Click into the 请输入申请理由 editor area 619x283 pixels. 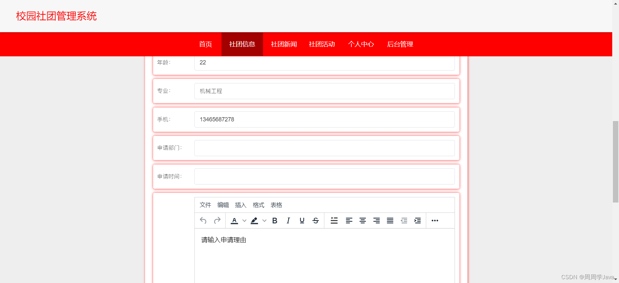tap(324, 256)
